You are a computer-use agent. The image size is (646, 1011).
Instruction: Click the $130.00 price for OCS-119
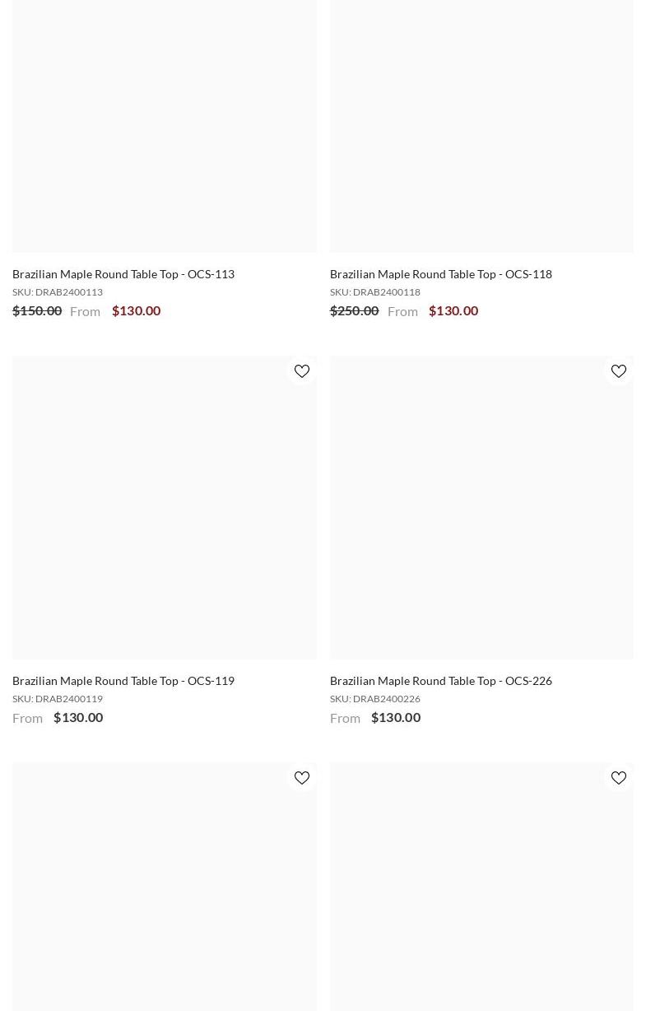[x=78, y=717]
